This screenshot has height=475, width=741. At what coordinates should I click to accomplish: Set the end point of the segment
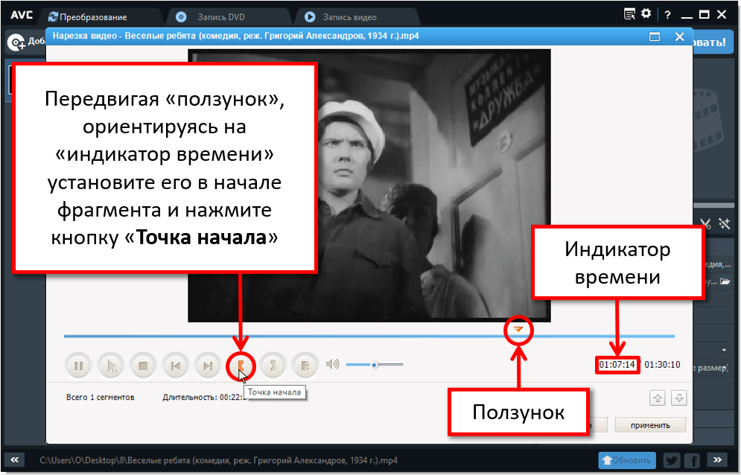coord(272,366)
